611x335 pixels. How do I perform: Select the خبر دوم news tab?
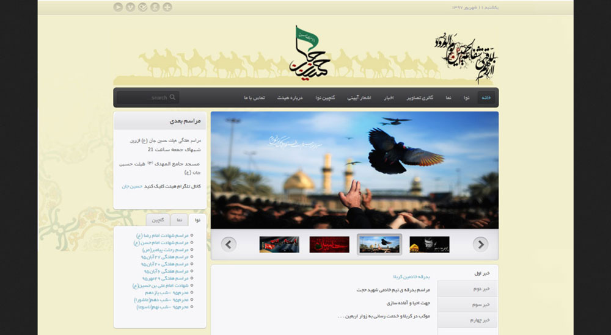coord(467,289)
